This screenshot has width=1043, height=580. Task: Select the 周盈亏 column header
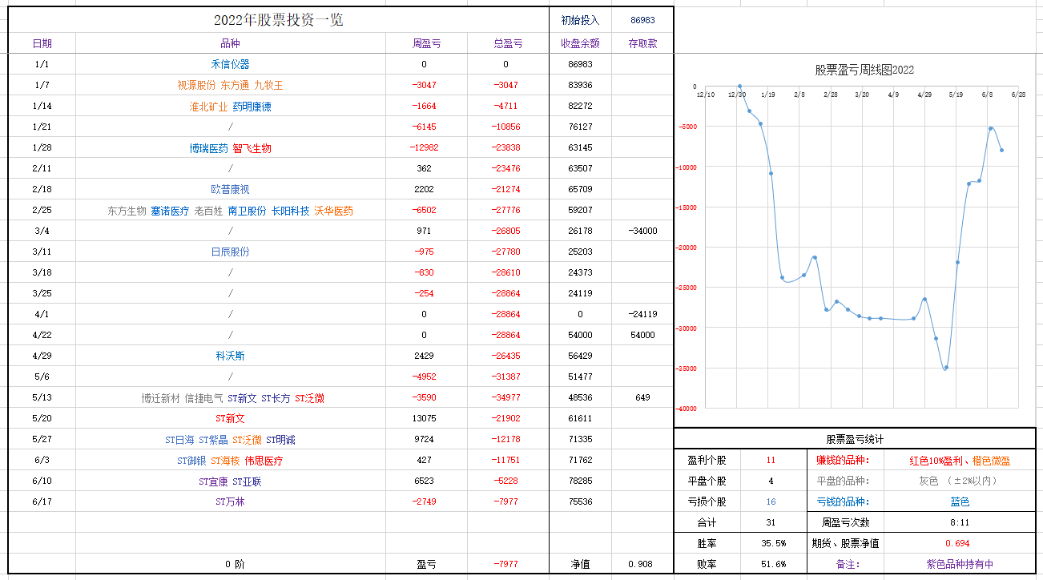(425, 43)
